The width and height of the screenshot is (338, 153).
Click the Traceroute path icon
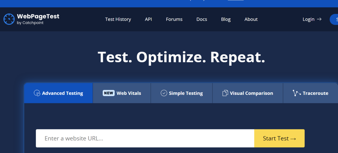296,93
